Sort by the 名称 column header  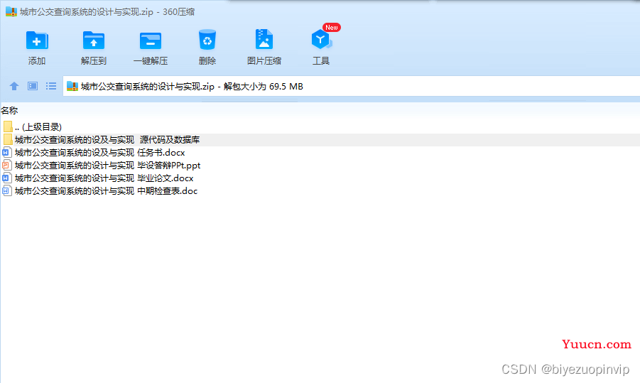tap(9, 110)
